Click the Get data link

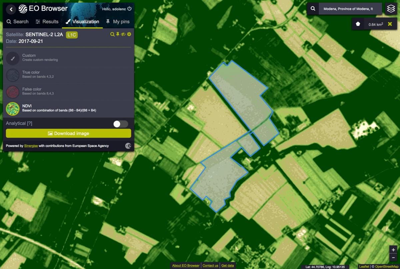pyautogui.click(x=228, y=265)
